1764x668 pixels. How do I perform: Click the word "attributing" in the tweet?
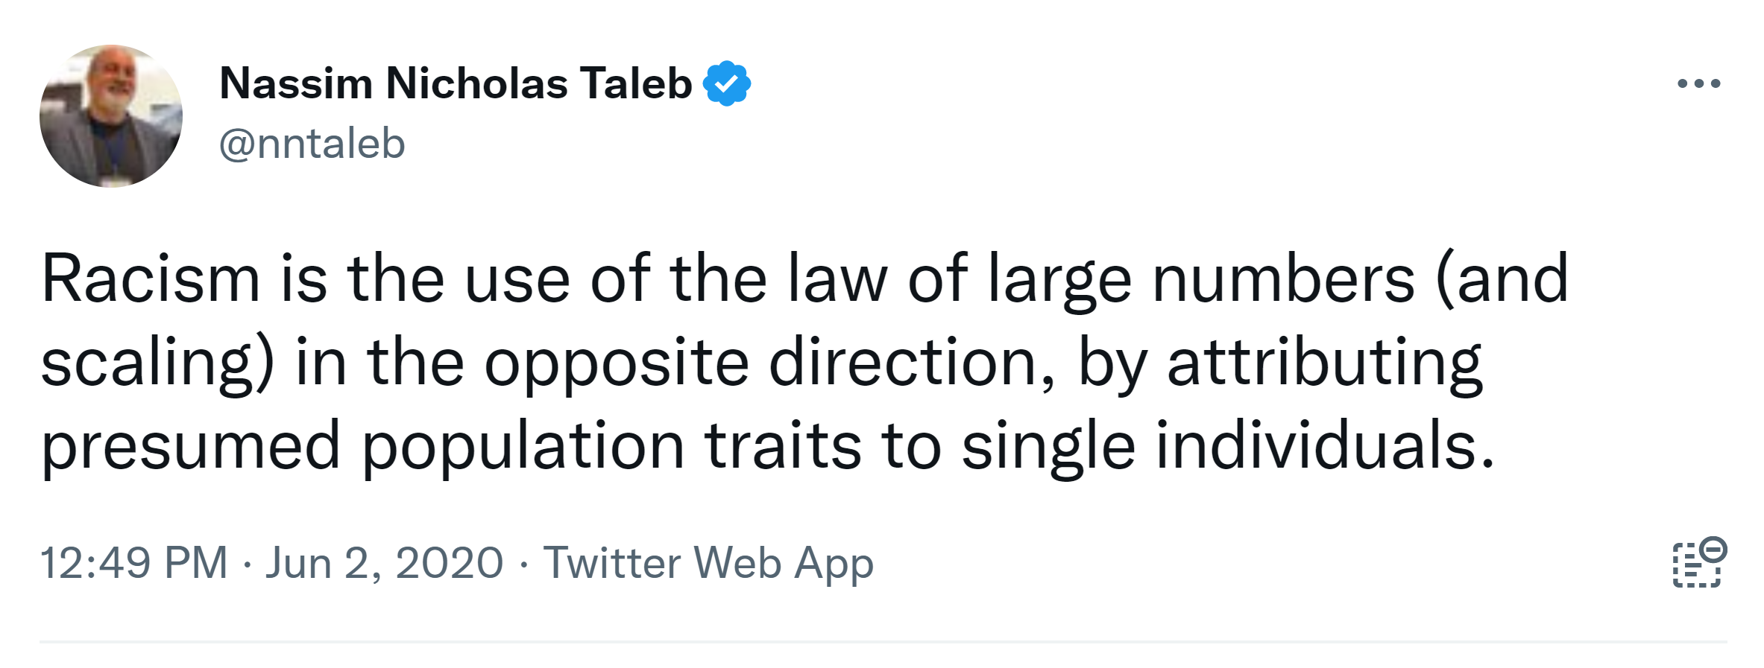pyautogui.click(x=1324, y=363)
